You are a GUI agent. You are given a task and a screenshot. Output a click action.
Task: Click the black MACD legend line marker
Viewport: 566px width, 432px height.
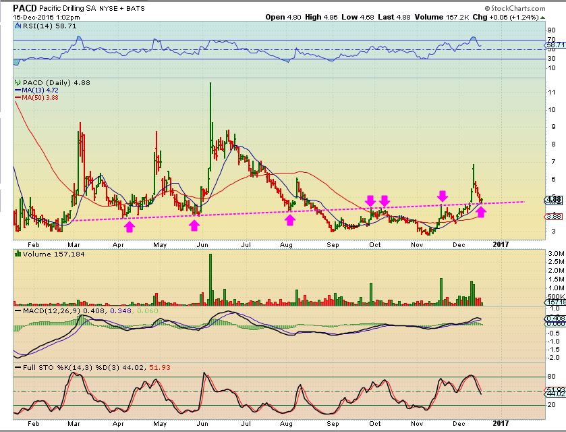[x=18, y=311]
